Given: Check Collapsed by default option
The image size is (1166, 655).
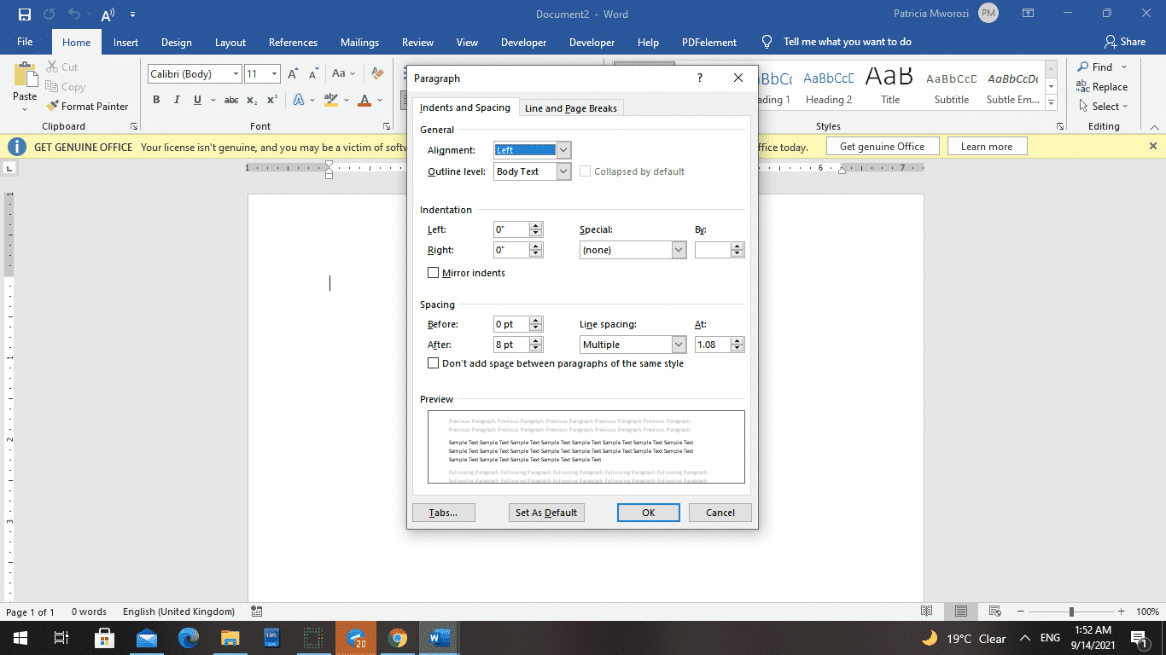Looking at the screenshot, I should (586, 171).
